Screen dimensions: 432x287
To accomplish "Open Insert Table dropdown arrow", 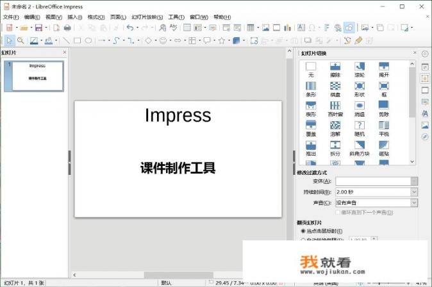I will (x=258, y=28).
